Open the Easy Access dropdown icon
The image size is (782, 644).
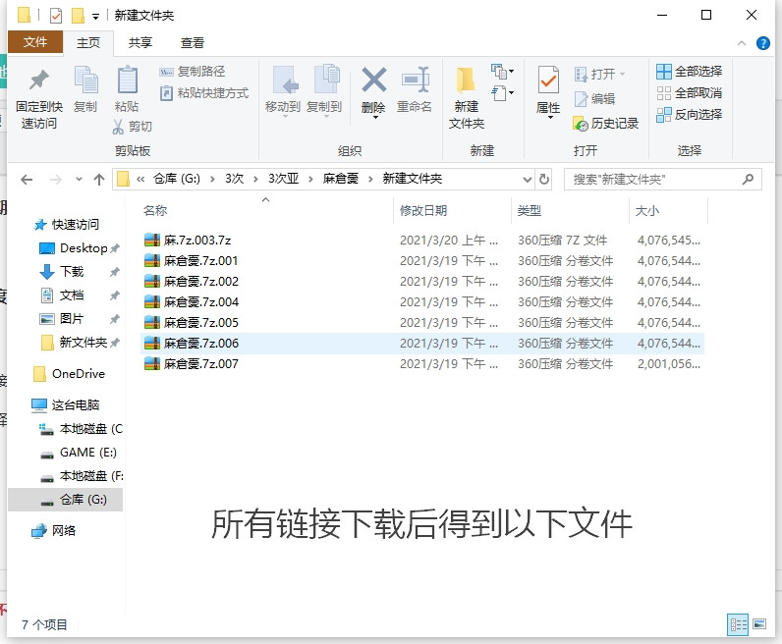click(x=502, y=93)
